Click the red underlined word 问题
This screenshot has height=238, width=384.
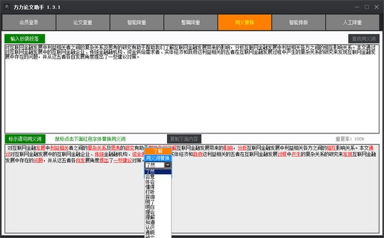click(x=38, y=160)
